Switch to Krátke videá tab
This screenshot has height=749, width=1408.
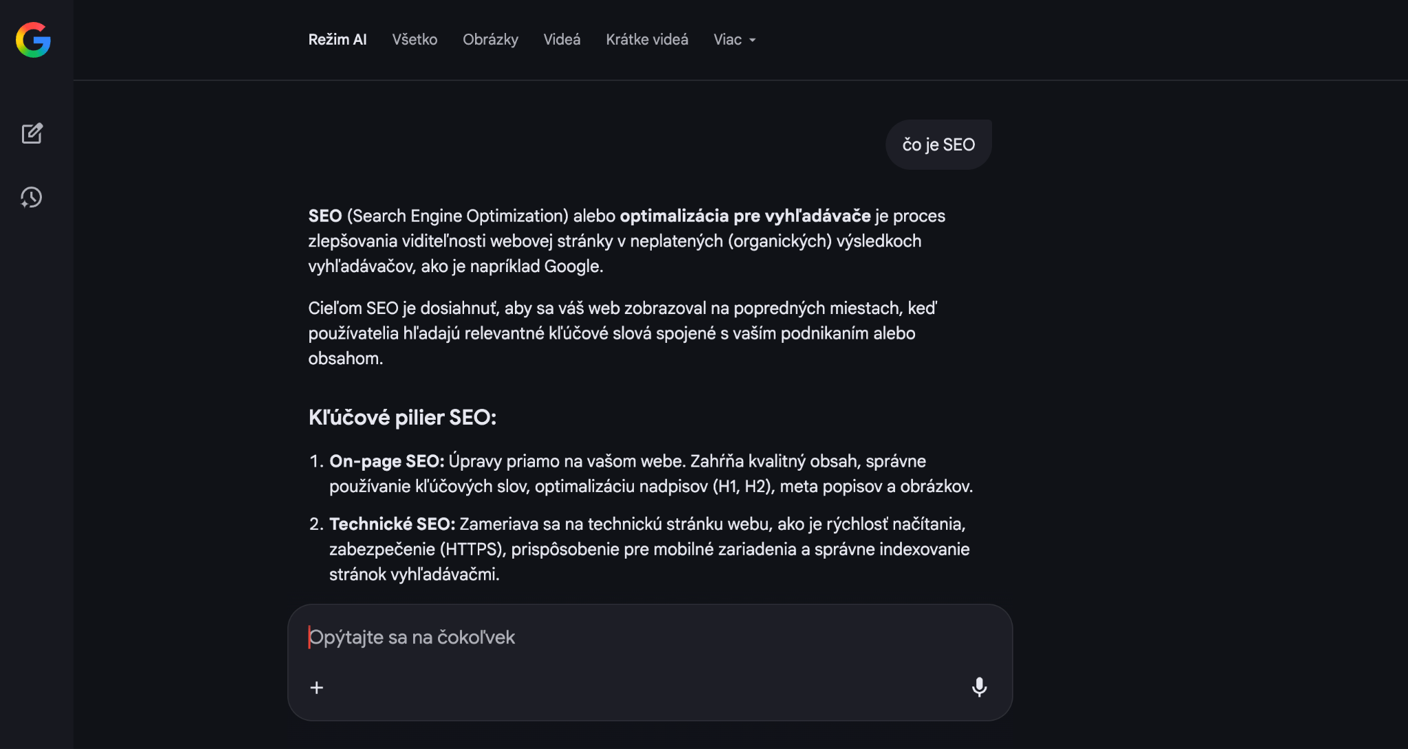pos(647,40)
